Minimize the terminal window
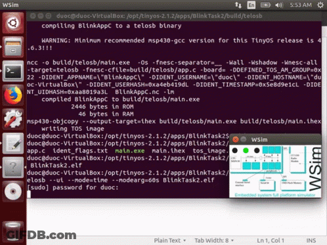 (x=41, y=16)
